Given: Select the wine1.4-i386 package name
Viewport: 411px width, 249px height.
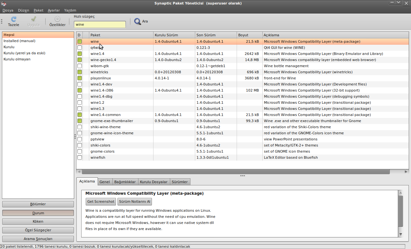Looking at the screenshot, I should tap(102, 90).
